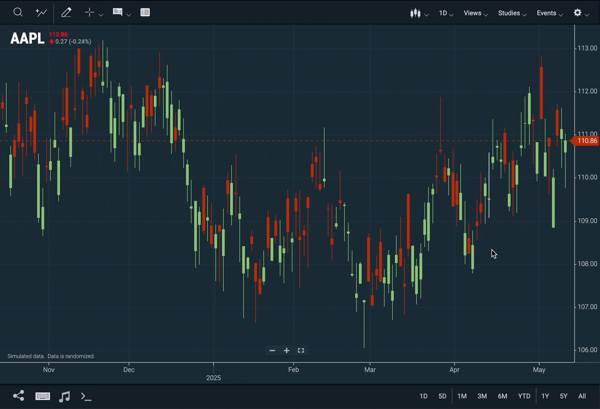The image size is (600, 409).
Task: Click the music note audio icon
Action: coord(64,396)
